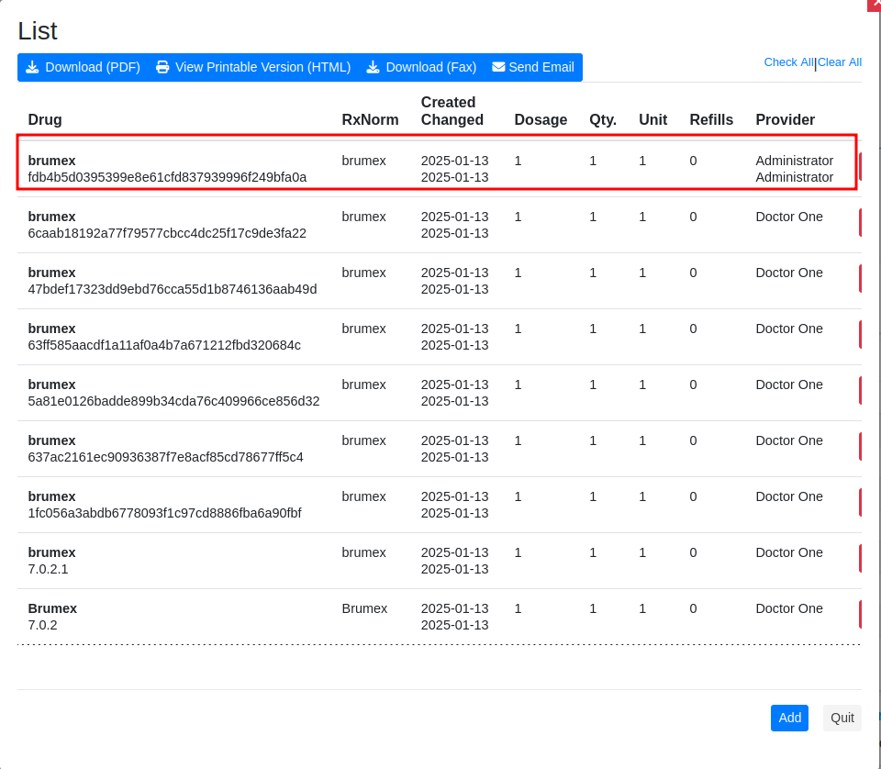Click the Download (PDF) button
Screen dimensions: 881x769
pyautogui.click(x=84, y=67)
